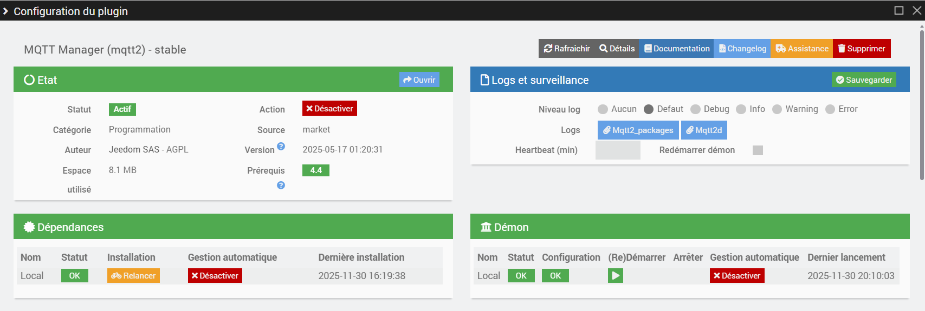This screenshot has width=925, height=311.
Task: Click the Heartbeat minutes input field
Action: click(618, 150)
